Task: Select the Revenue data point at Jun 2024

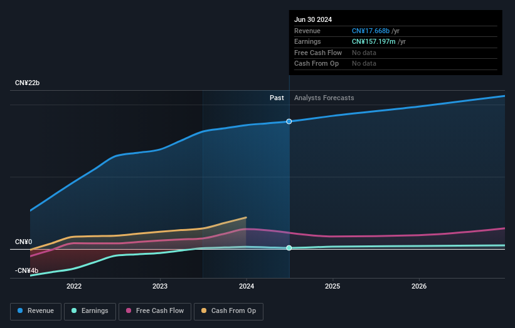Action: pos(289,121)
